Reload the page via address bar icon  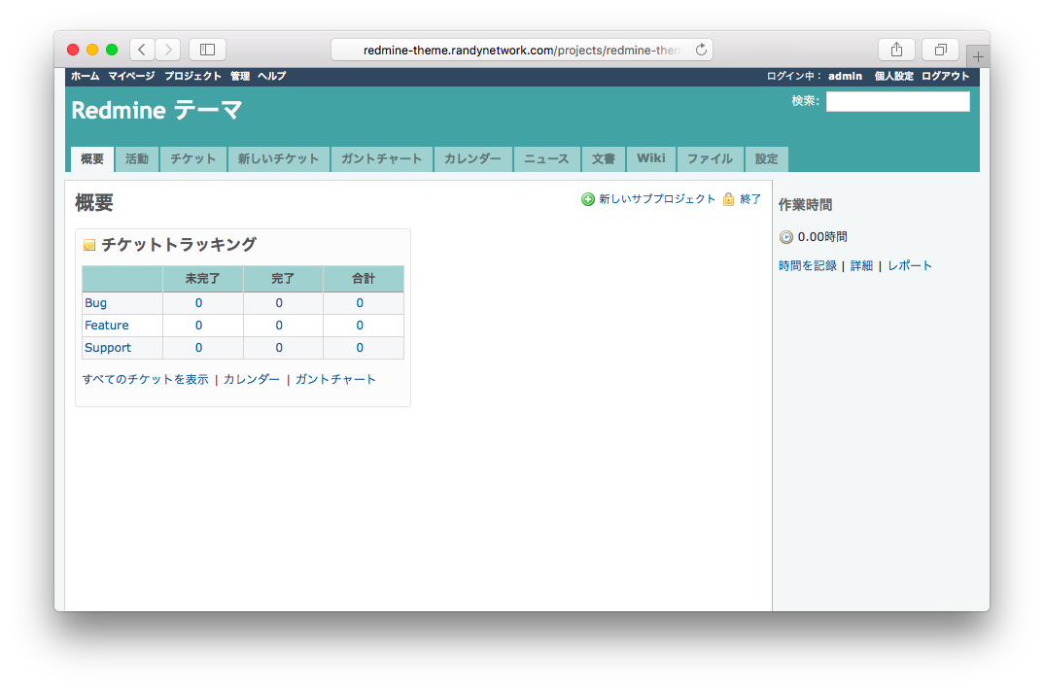pyautogui.click(x=701, y=50)
